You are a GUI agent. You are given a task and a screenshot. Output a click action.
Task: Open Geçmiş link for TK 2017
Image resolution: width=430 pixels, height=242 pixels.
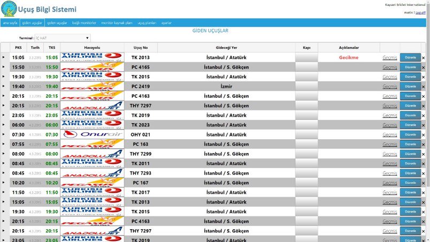tap(390, 192)
